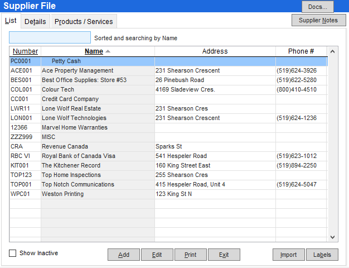Open the Labels button
This screenshot has height=268, width=349.
click(322, 255)
